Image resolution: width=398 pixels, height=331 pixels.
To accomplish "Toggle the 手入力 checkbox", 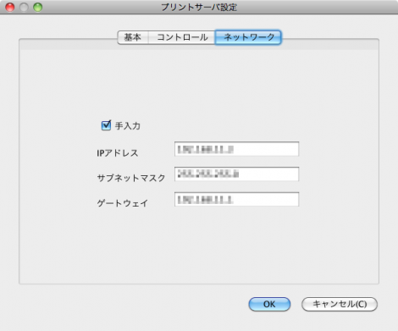I will (x=106, y=125).
